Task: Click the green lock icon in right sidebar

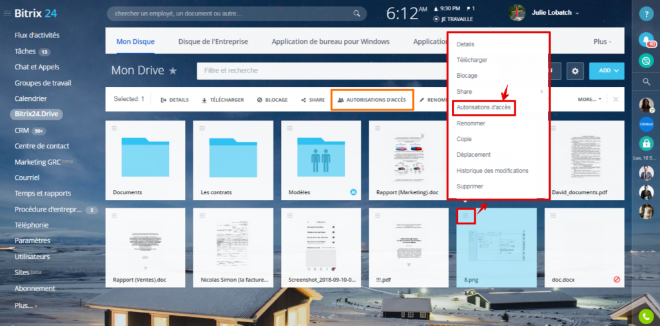Action: point(646,143)
